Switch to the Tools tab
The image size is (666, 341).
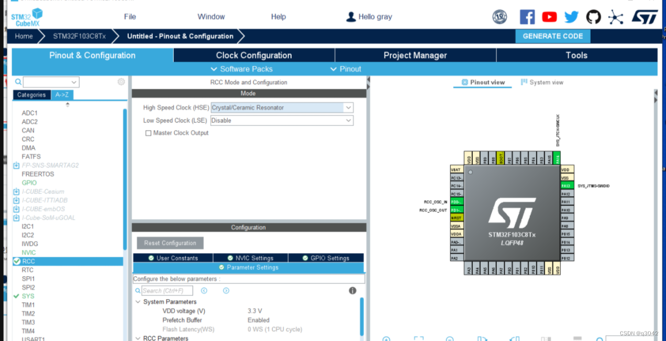coord(576,55)
